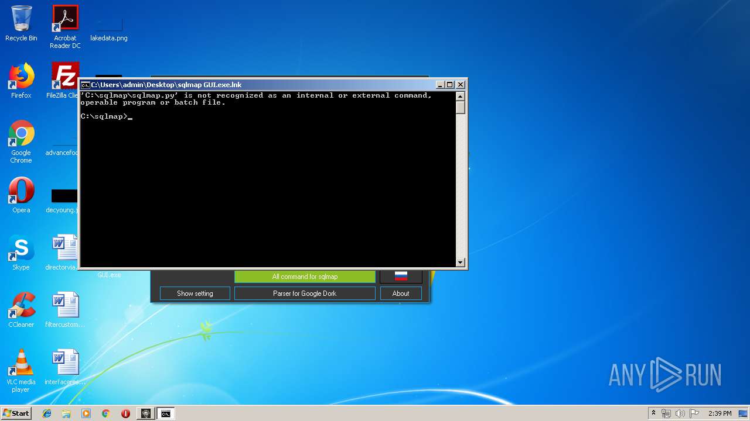Open Parser for Google Dork
This screenshot has height=421, width=750.
[305, 294]
